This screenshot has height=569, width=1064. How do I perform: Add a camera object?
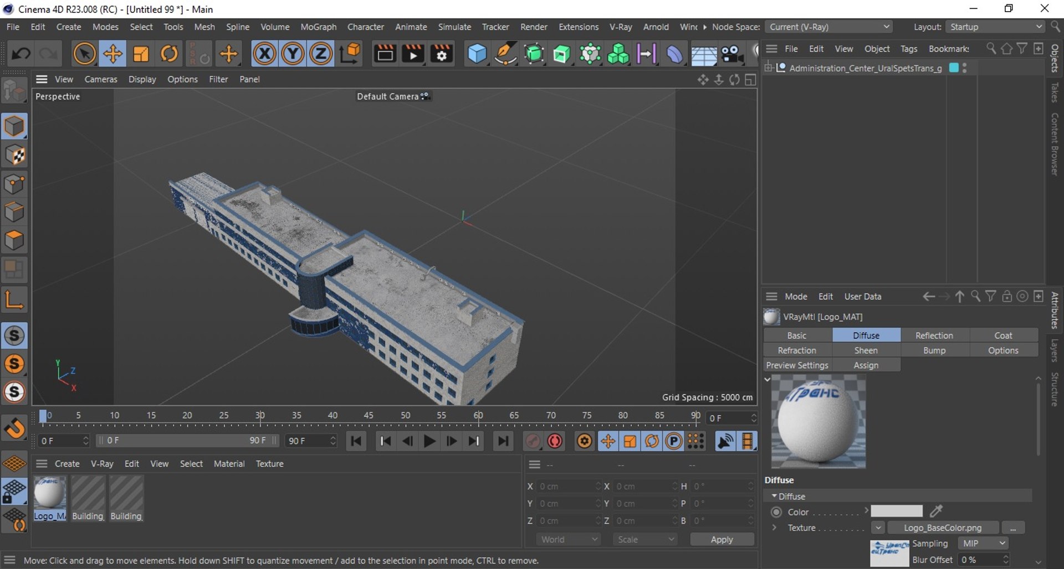(732, 54)
